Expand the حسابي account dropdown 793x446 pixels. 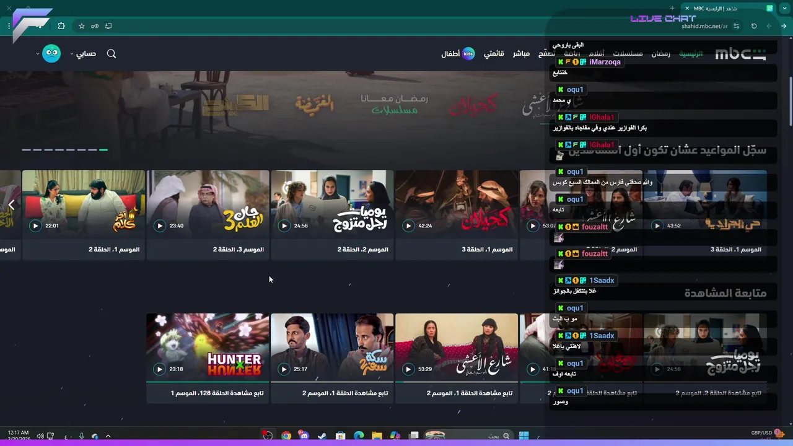(x=83, y=54)
